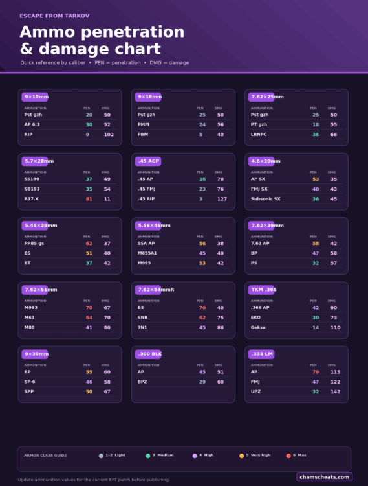
Task: Click the PBM ammunition row
Action: (183, 135)
